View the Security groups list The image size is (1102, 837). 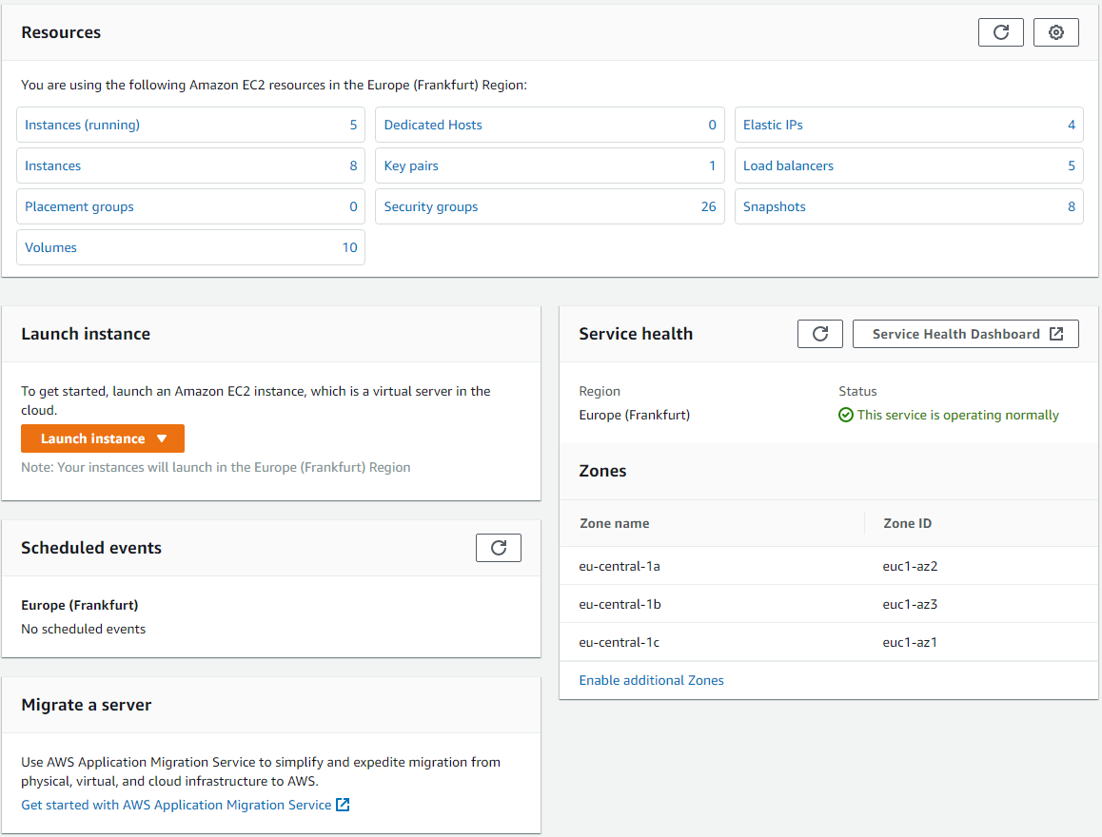click(430, 205)
